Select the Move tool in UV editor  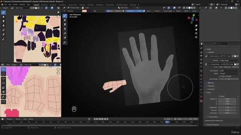[3, 79]
